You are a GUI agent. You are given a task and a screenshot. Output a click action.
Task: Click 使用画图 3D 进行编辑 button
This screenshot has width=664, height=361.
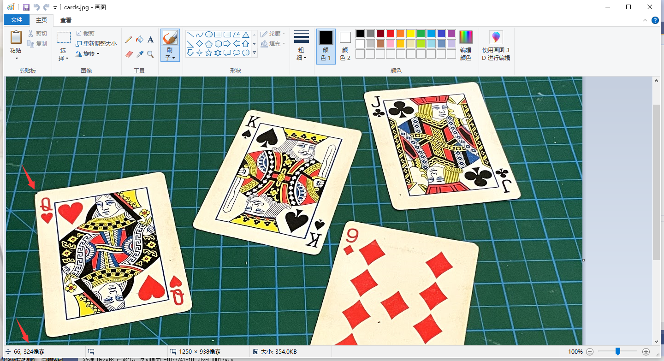(496, 46)
